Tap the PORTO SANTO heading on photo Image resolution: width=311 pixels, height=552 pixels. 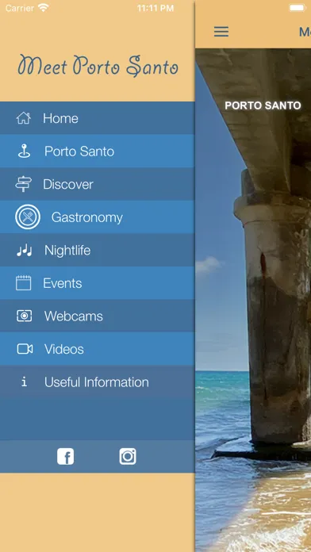(263, 105)
